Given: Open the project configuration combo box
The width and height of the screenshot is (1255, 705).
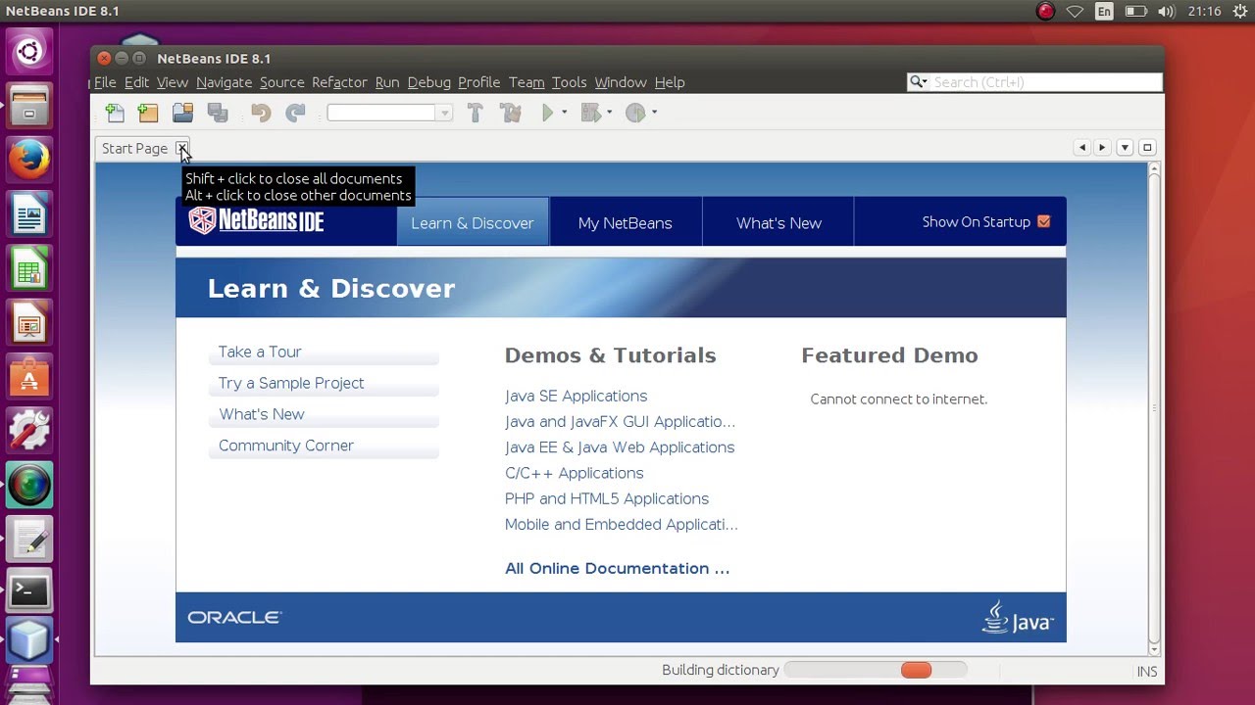Looking at the screenshot, I should [x=389, y=113].
